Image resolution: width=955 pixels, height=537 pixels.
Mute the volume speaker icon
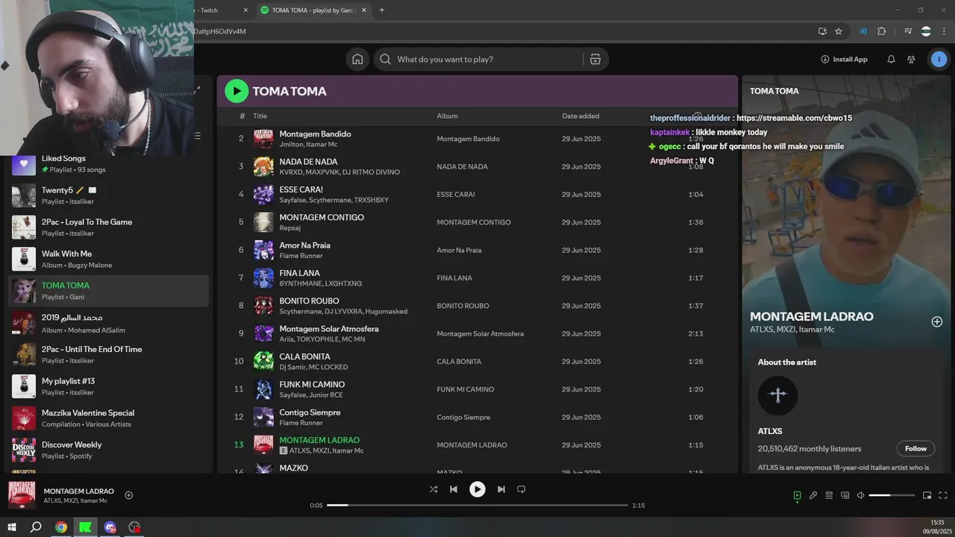pyautogui.click(x=860, y=495)
